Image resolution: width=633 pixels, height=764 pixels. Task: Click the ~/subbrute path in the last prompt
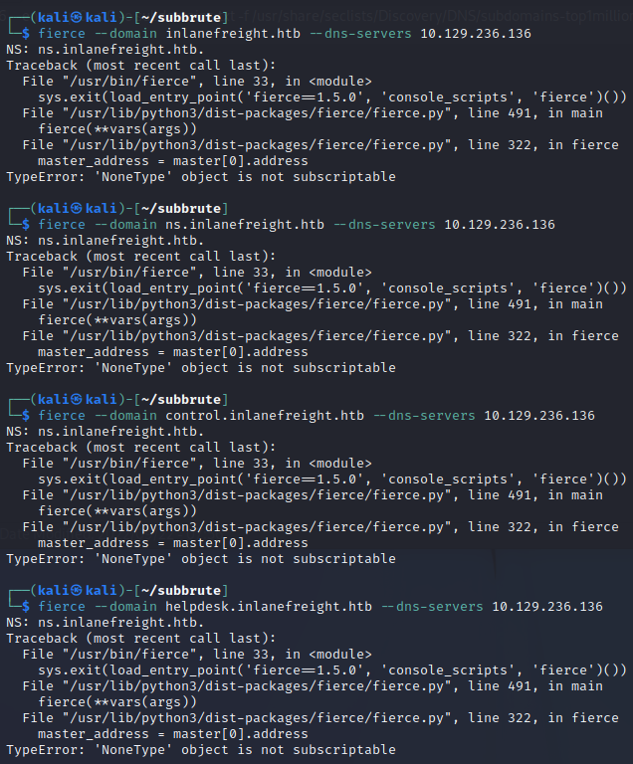click(186, 591)
